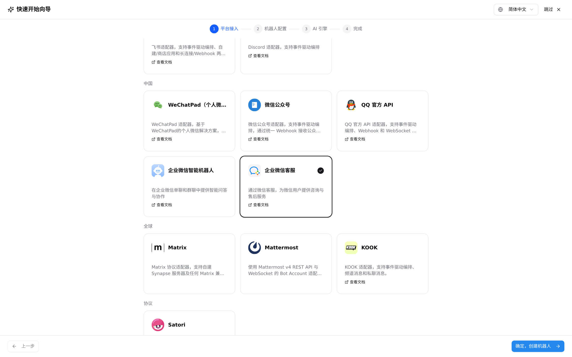The width and height of the screenshot is (572, 357).
Task: Click 跳过 to skip the wizard
Action: [x=552, y=9]
